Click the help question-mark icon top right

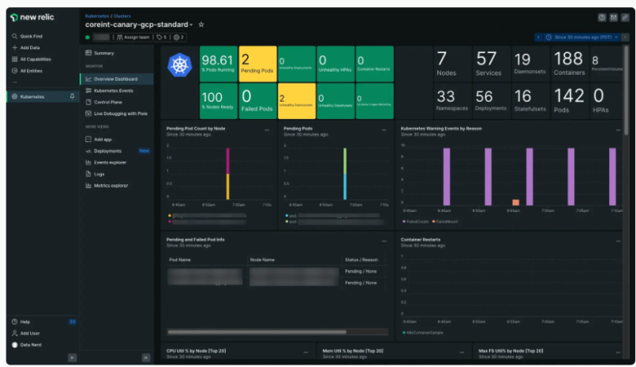coord(602,17)
